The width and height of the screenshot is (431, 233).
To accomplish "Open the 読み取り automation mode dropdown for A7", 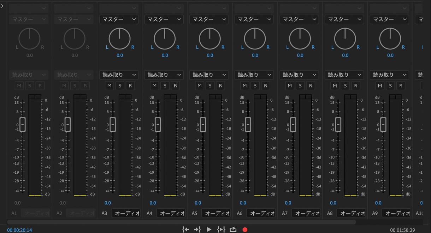I will click(299, 75).
